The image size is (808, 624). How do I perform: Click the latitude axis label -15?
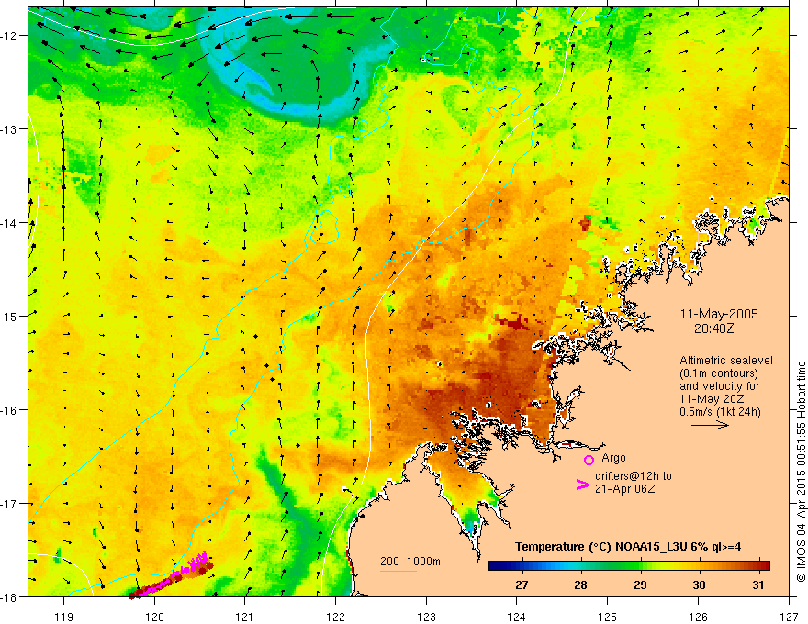(x=10, y=316)
